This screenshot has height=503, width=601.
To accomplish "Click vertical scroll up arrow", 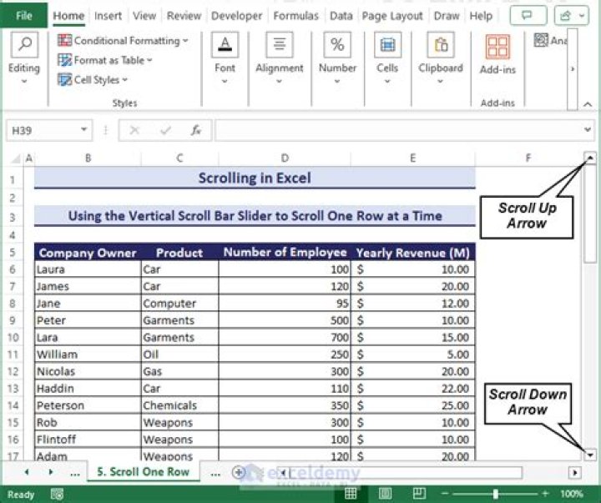I will (x=590, y=158).
